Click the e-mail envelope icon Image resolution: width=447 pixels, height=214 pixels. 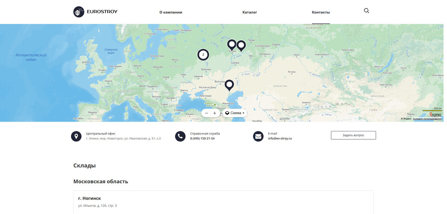258,136
